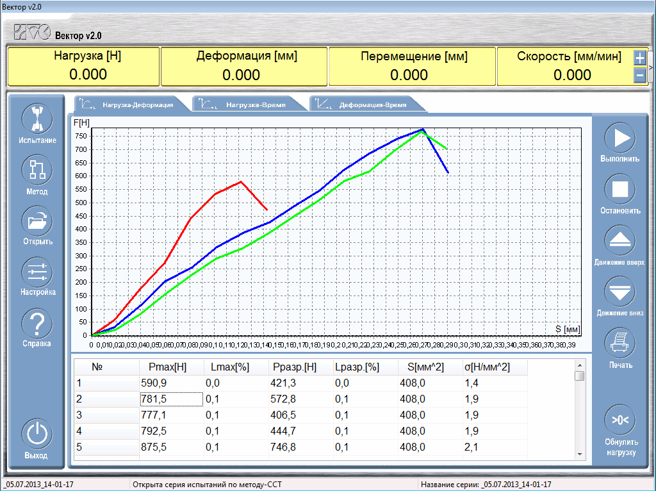The height and width of the screenshot is (491, 656).
Task: Select row number 5 in the table
Action: point(107,447)
